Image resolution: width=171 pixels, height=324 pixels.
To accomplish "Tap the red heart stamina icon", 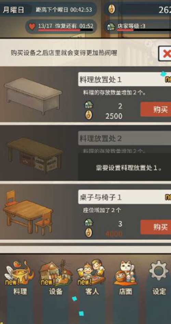I will pyautogui.click(x=32, y=26).
